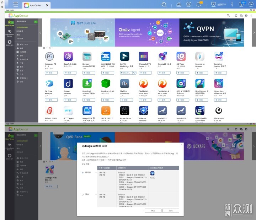Open the top bar more options dots
This screenshot has height=220, width=256.
point(232,5)
